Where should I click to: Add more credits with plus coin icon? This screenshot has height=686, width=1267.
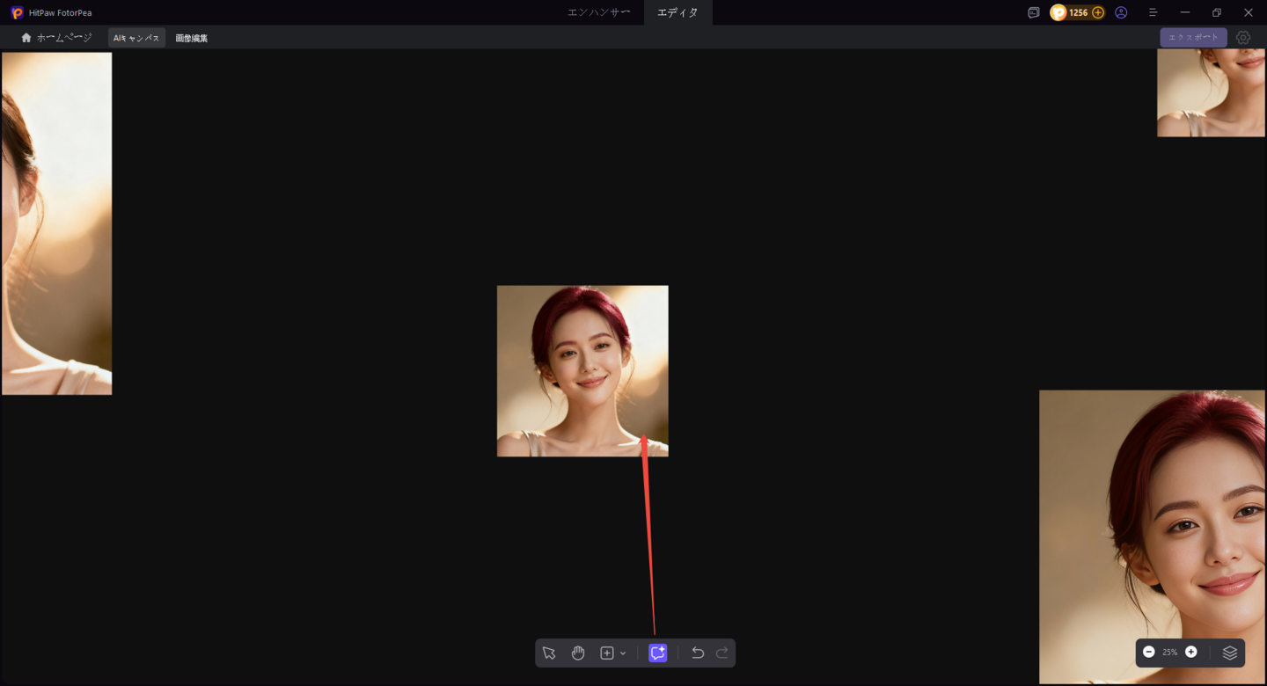pyautogui.click(x=1098, y=12)
